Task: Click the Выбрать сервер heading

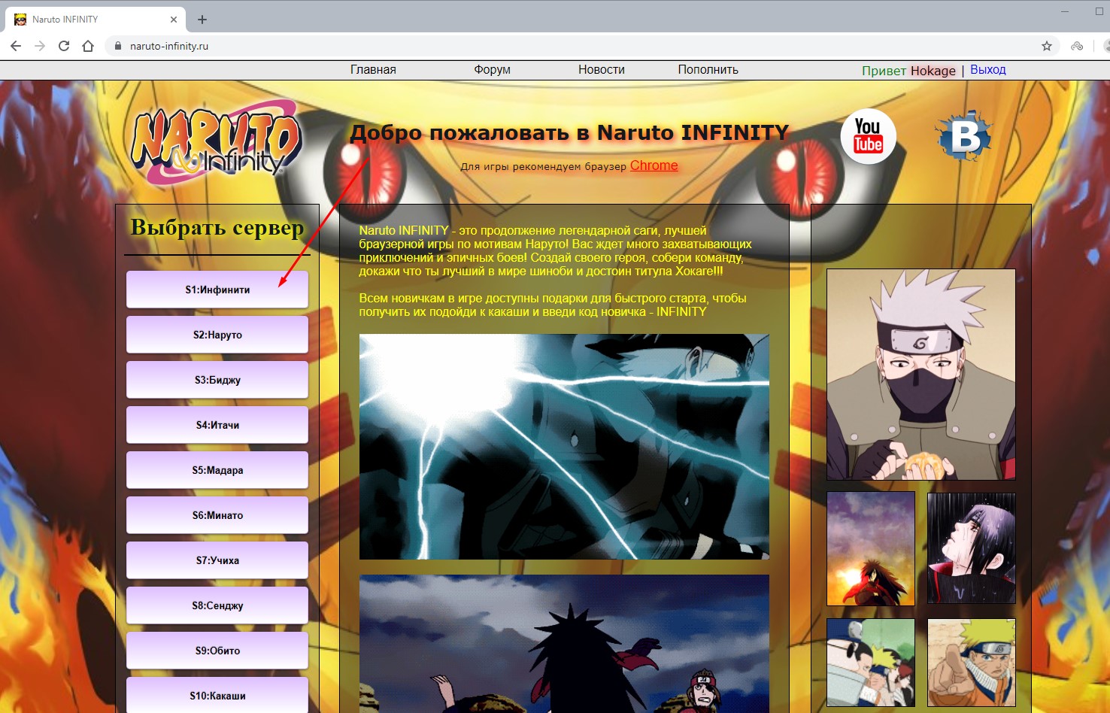Action: point(217,227)
